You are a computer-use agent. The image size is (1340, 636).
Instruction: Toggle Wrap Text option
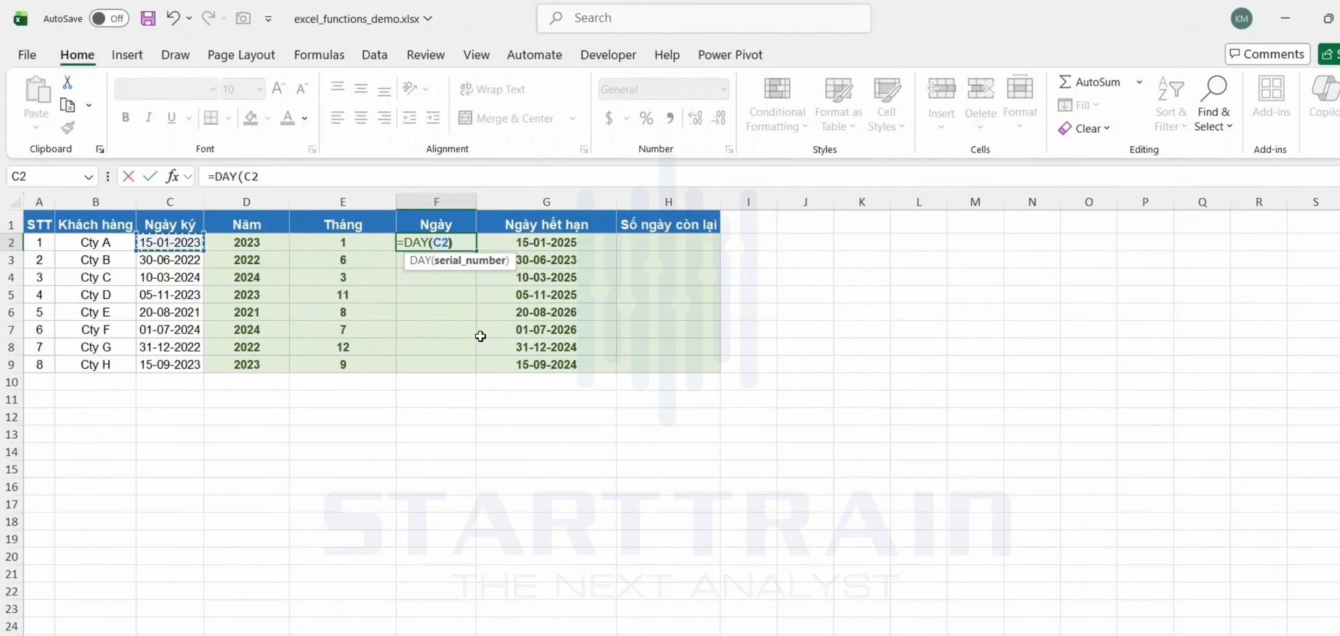click(493, 89)
